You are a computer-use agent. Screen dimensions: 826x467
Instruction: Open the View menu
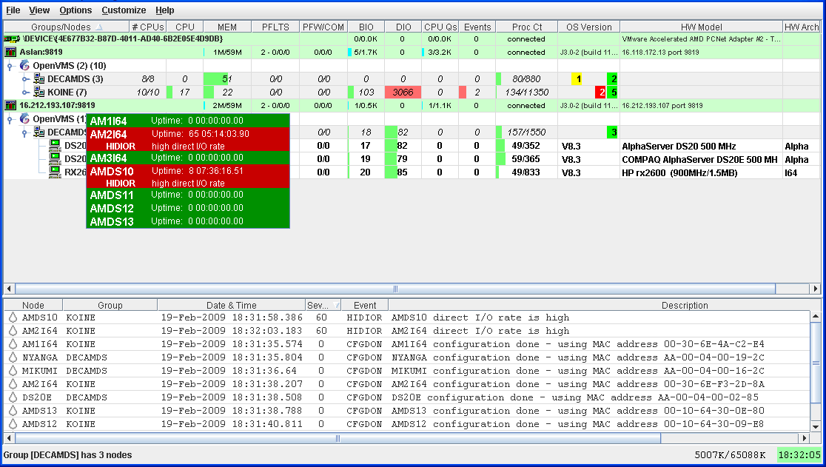click(x=39, y=10)
